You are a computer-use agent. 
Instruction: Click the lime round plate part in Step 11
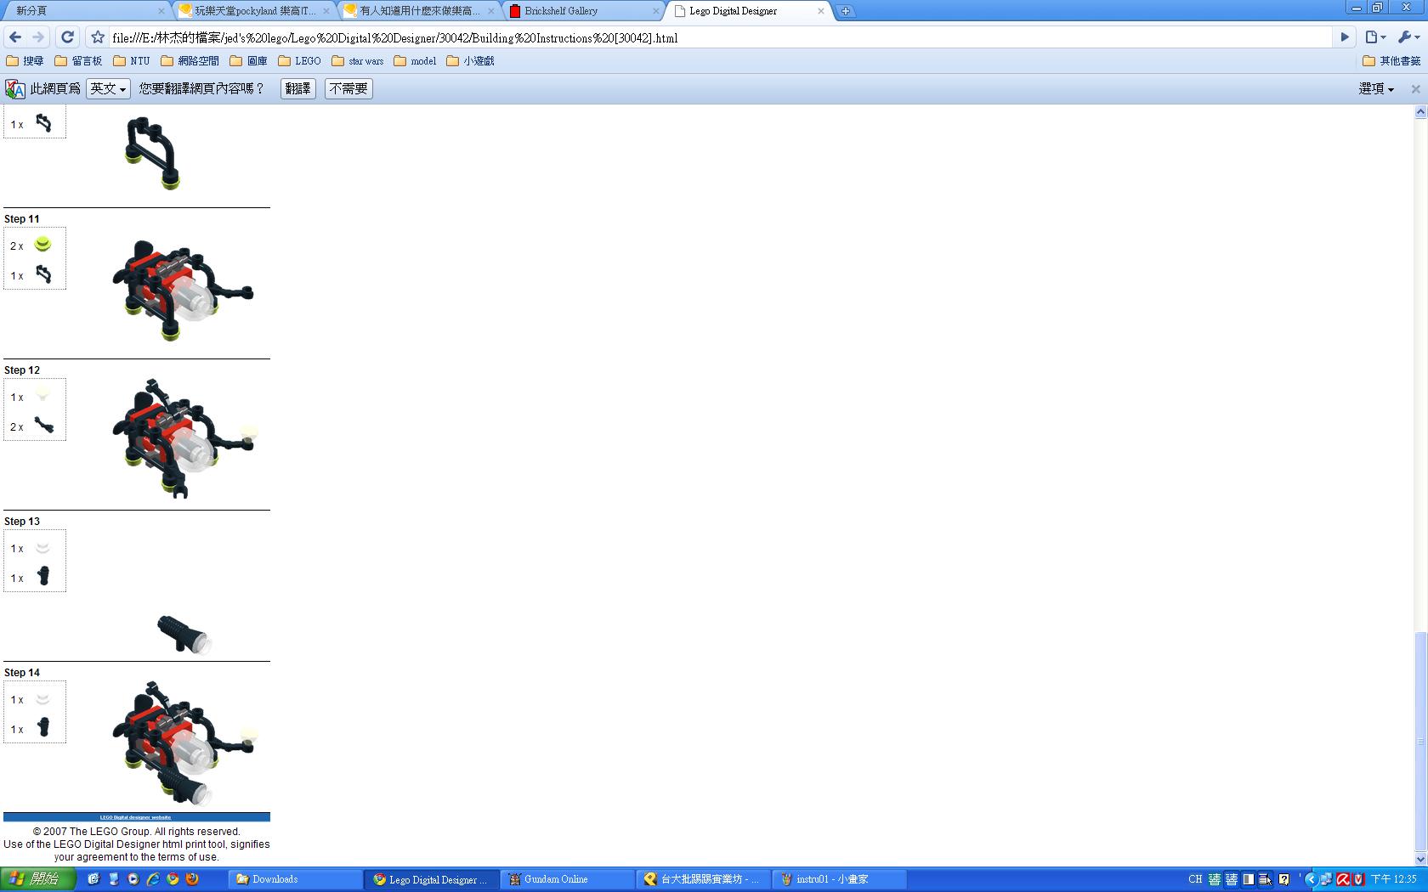click(42, 245)
